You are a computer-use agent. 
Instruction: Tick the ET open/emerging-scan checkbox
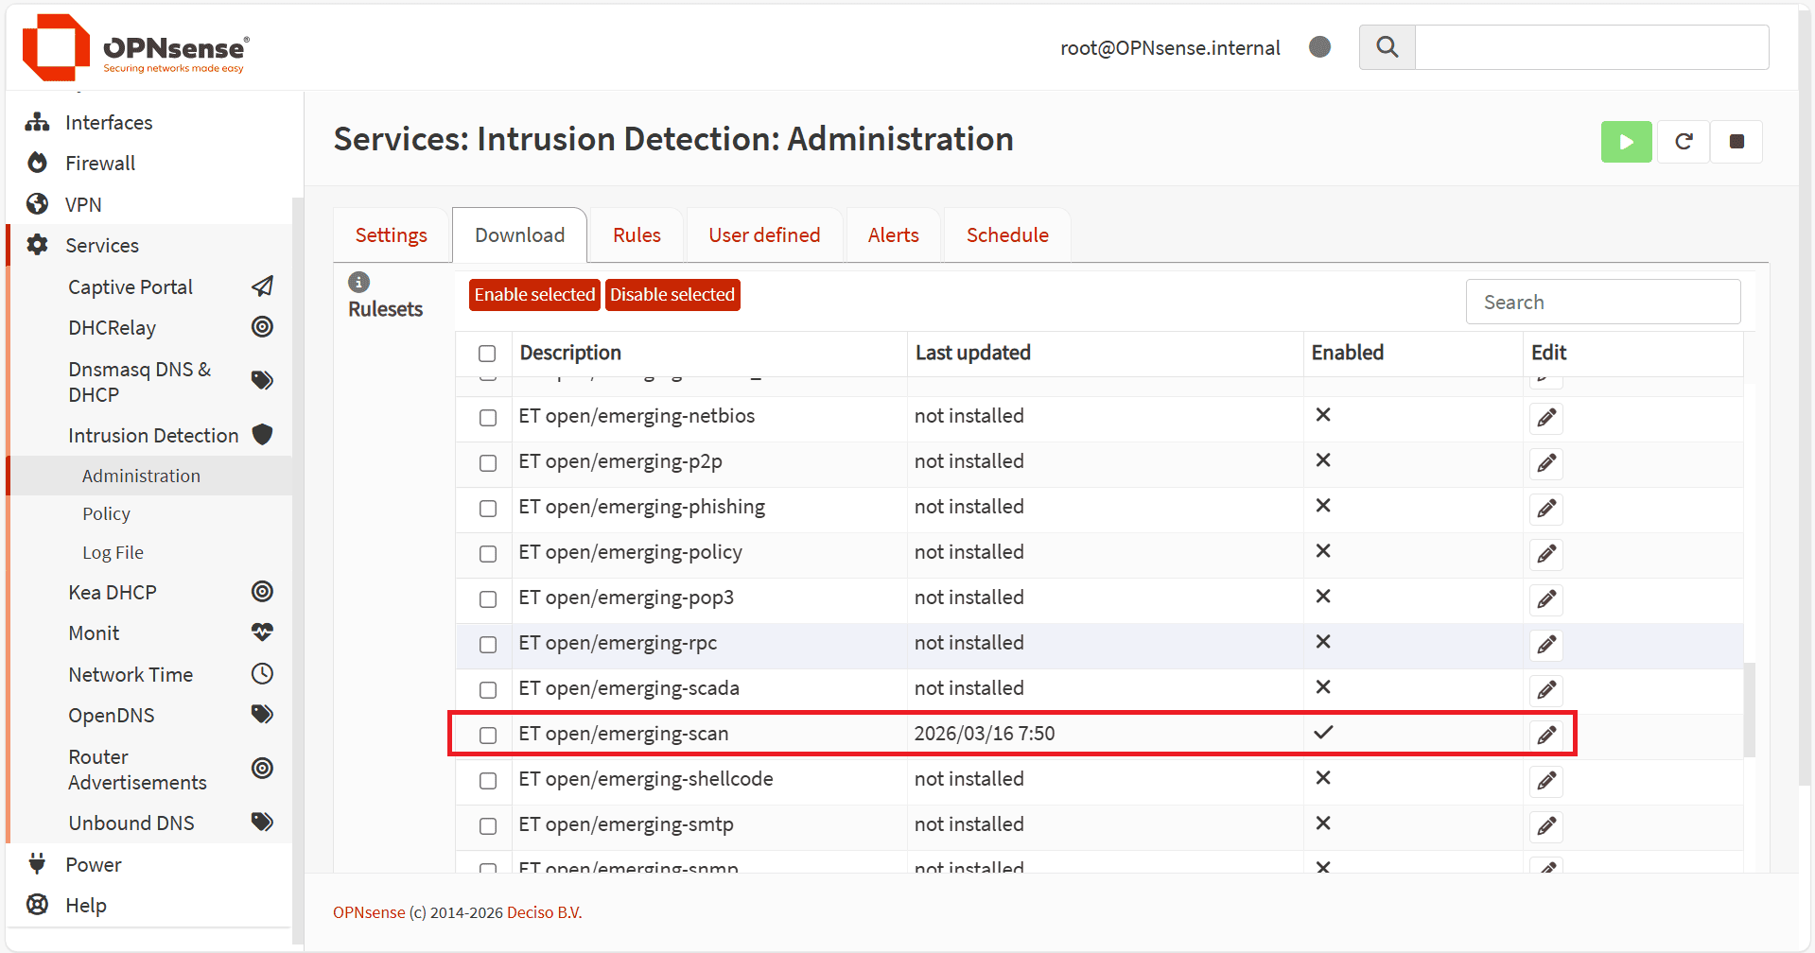coord(488,735)
